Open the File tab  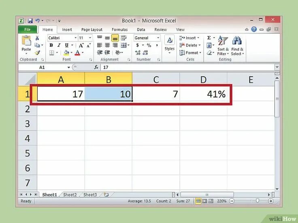[x=28, y=29]
